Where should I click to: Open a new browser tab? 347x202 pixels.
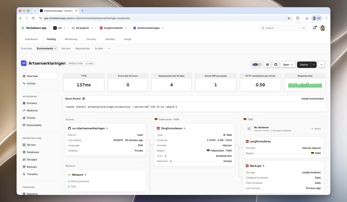pyautogui.click(x=82, y=11)
